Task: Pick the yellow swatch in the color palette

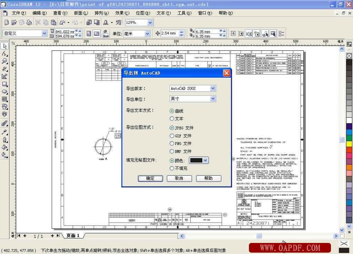Action: coord(349,144)
